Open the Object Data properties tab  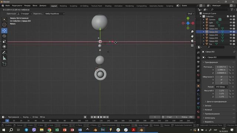tap(198, 108)
